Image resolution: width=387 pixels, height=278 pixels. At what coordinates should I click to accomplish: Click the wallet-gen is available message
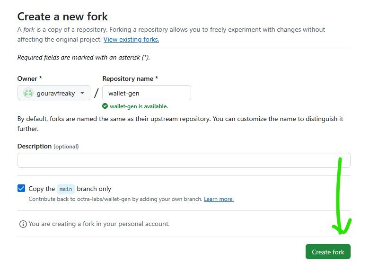[x=139, y=106]
